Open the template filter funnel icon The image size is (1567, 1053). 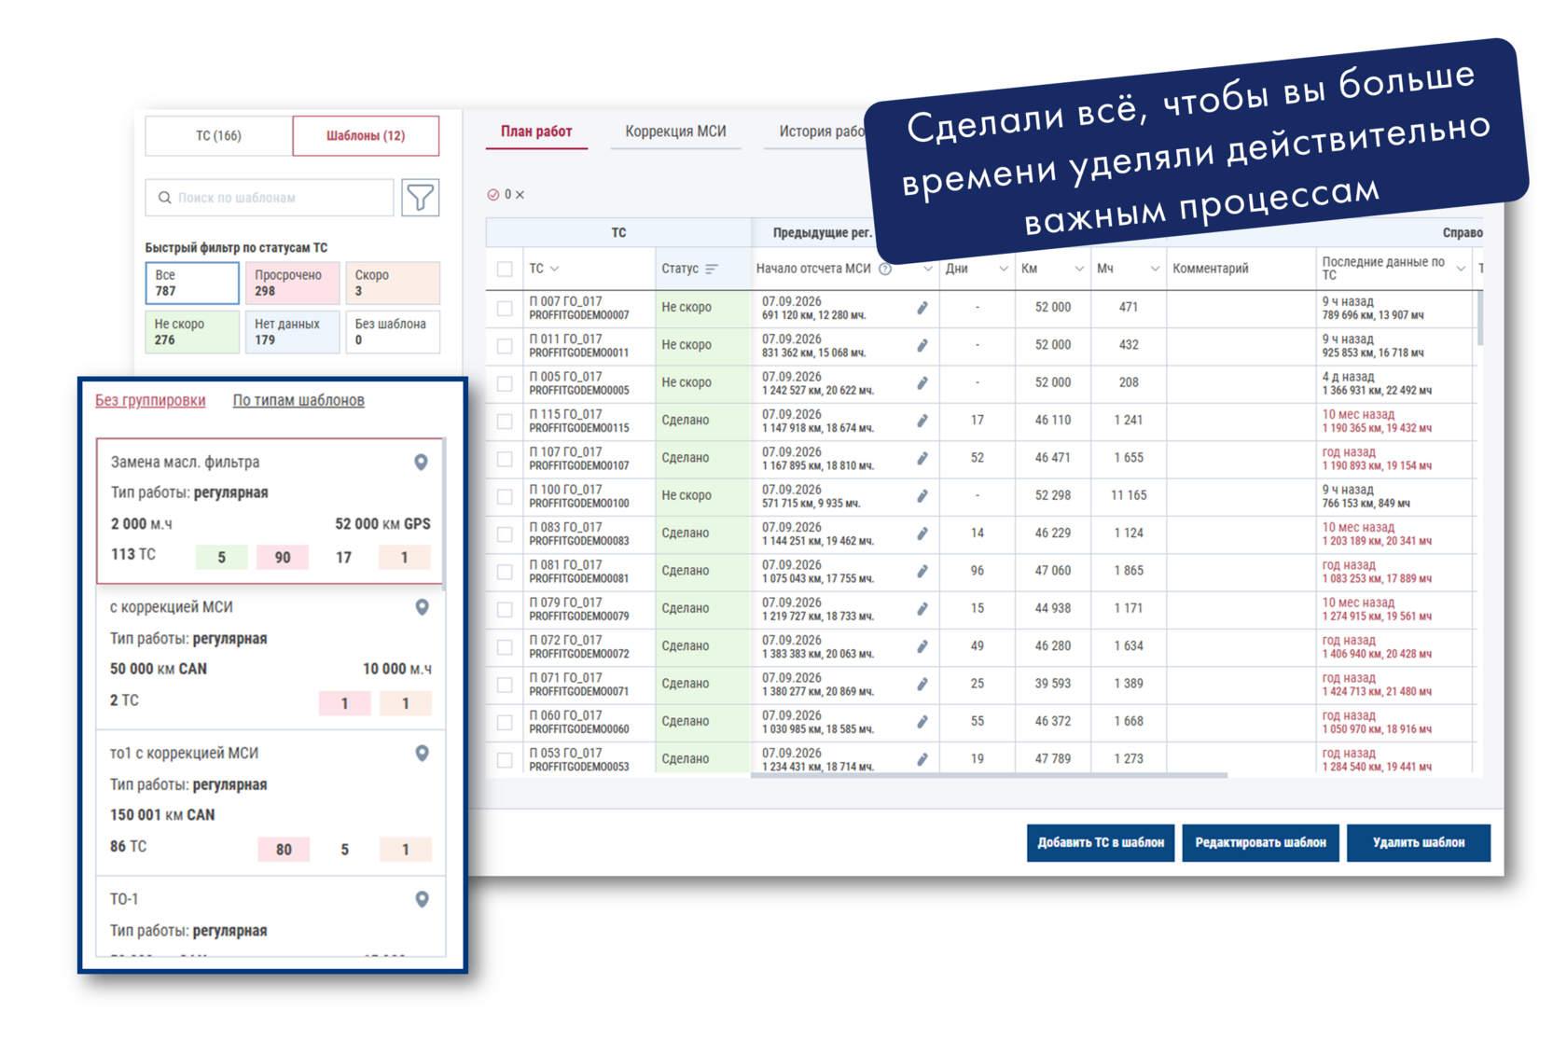[x=420, y=198]
